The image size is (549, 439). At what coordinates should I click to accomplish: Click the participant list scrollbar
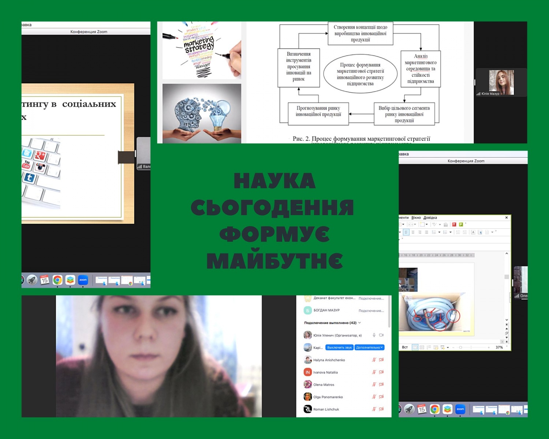pyautogui.click(x=389, y=312)
